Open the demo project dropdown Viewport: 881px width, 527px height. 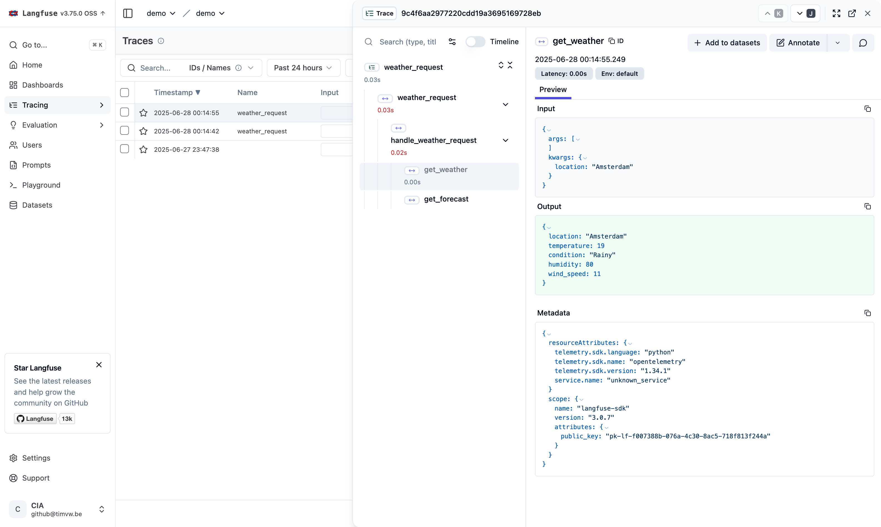[210, 14]
